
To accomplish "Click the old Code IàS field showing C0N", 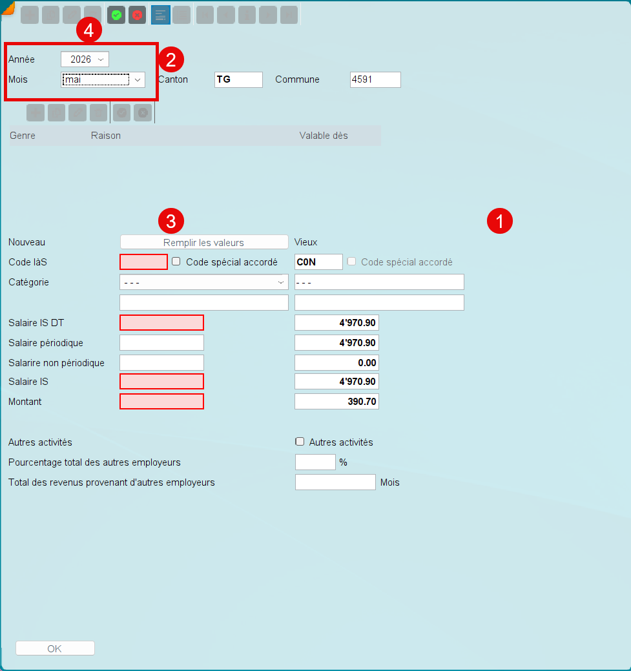I will coord(318,262).
